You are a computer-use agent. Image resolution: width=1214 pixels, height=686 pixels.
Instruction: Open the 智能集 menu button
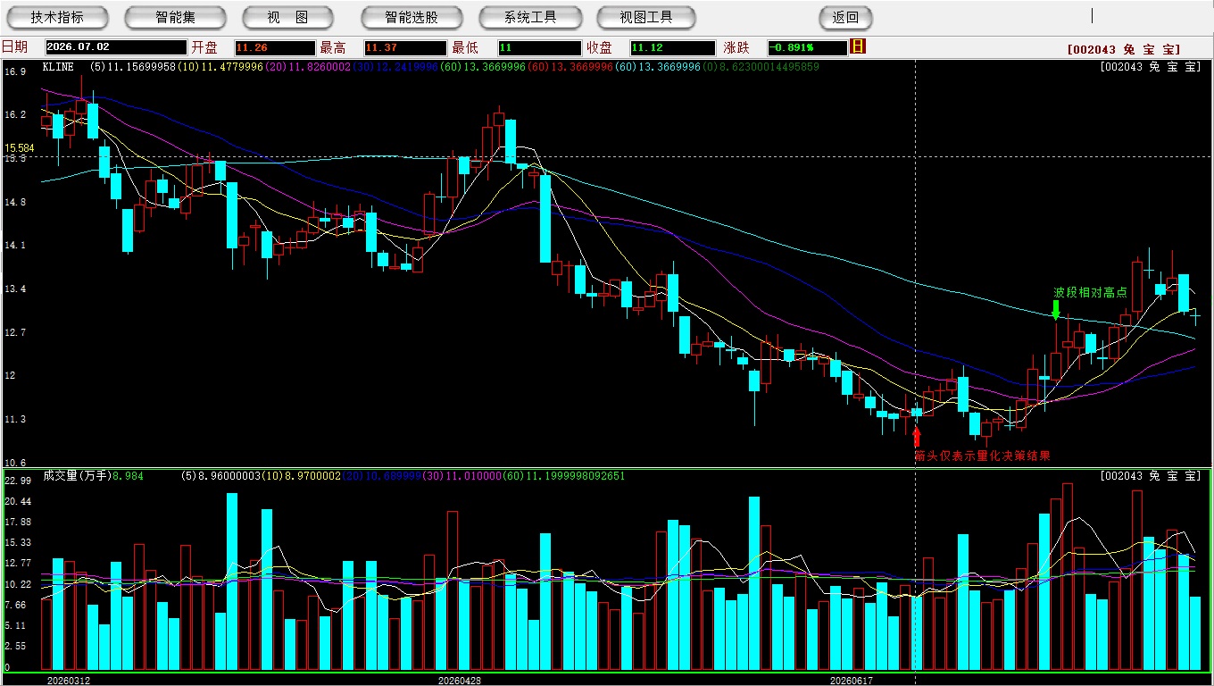coord(176,17)
